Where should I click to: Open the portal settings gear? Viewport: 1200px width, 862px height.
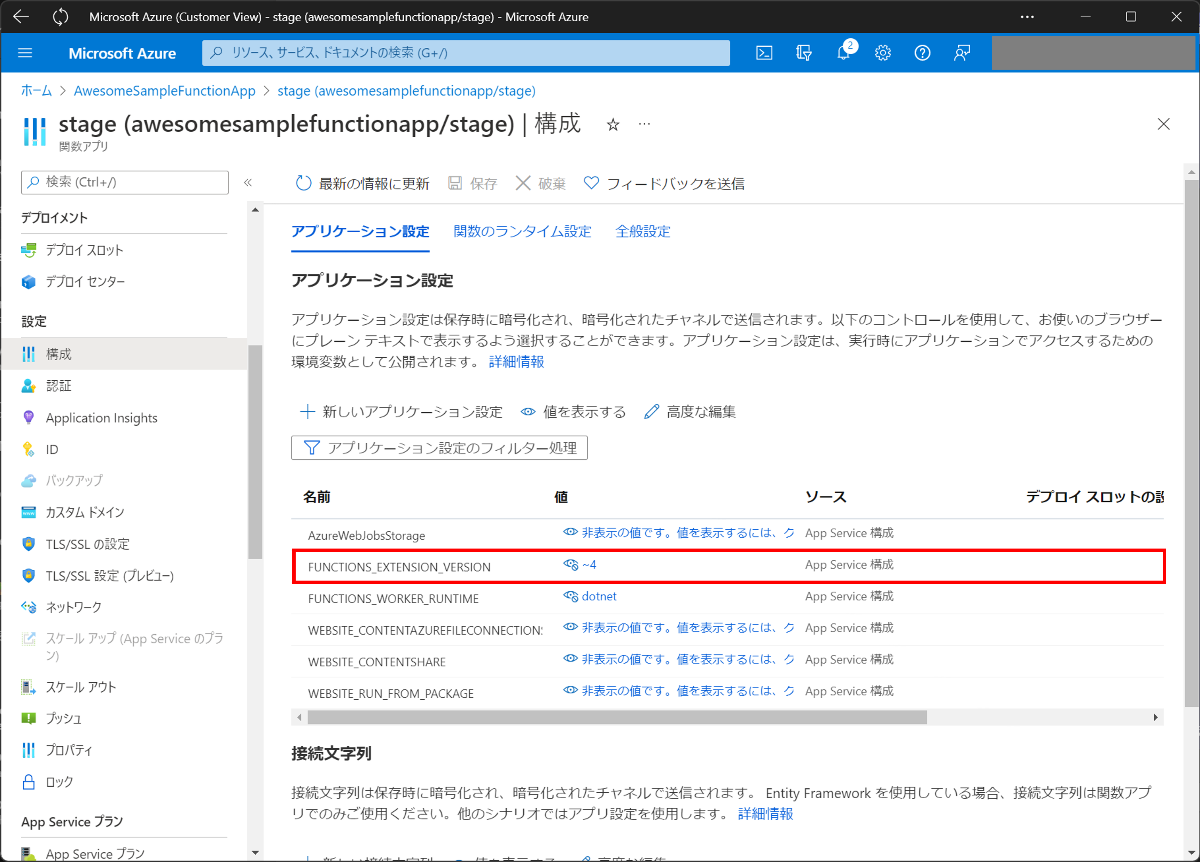click(x=882, y=52)
